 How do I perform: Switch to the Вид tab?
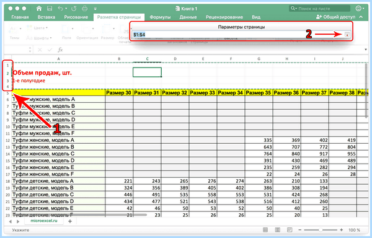point(256,17)
